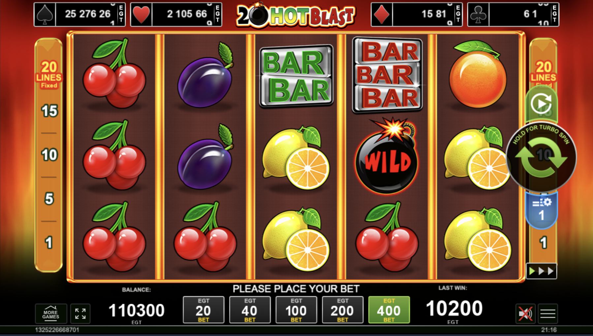
Task: Start autoplay with the circular play icon
Action: click(541, 104)
